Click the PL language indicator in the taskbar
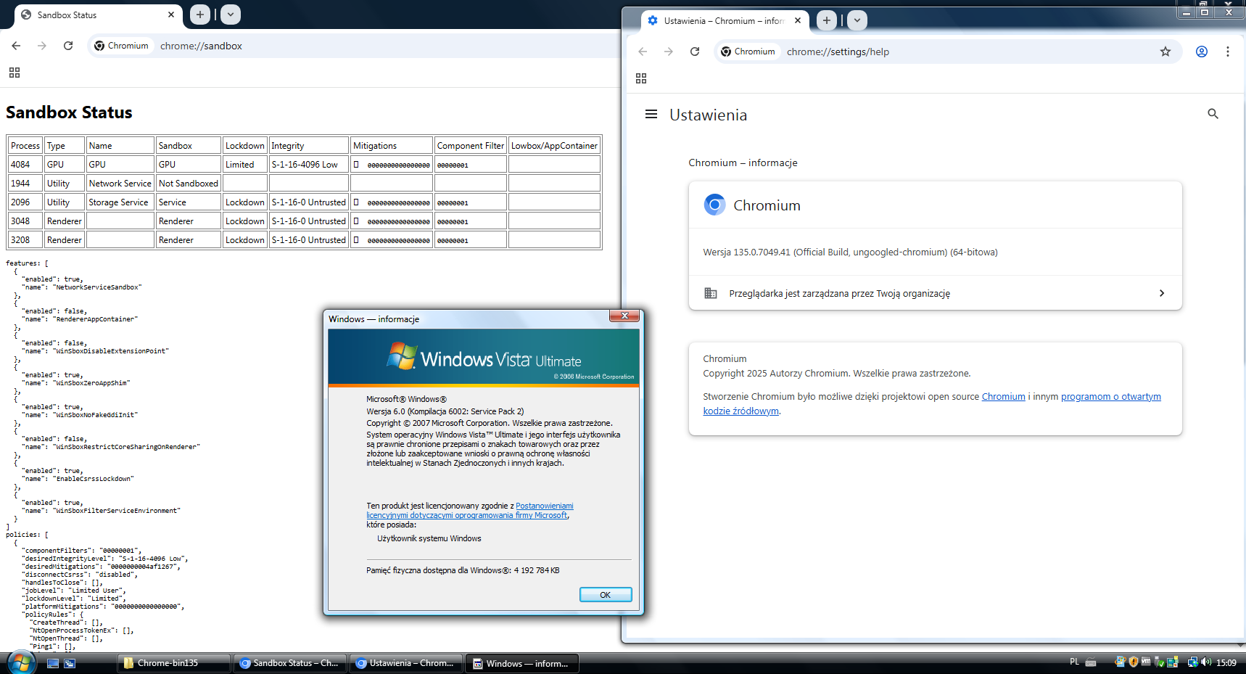Screen dimensions: 1246x674 (x=1074, y=662)
